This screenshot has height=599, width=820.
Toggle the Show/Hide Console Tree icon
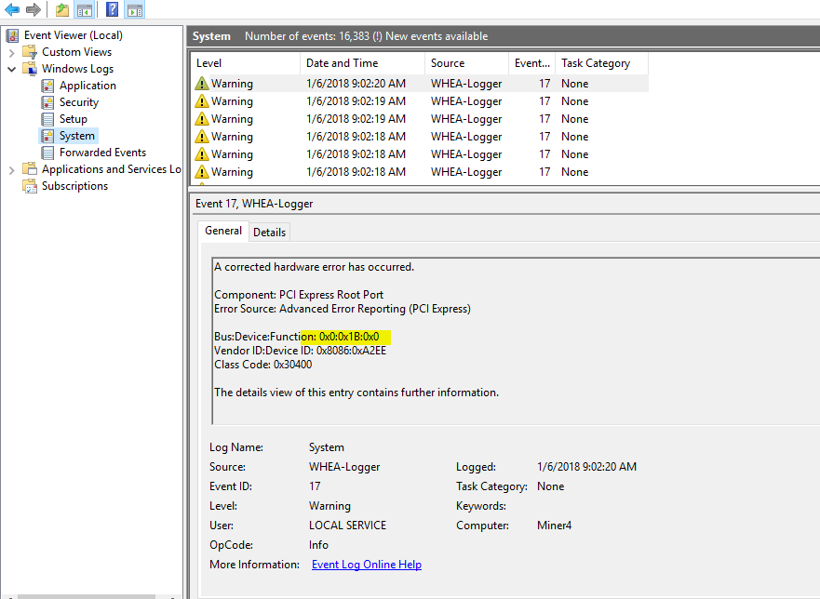[84, 10]
